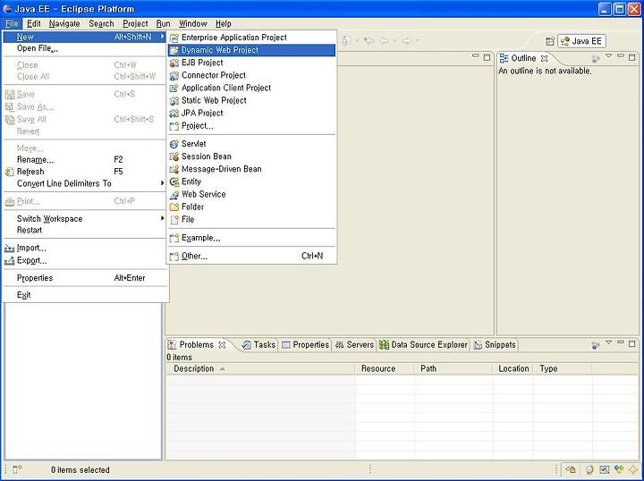
Task: Switch to the Snippets tab
Action: [x=495, y=345]
